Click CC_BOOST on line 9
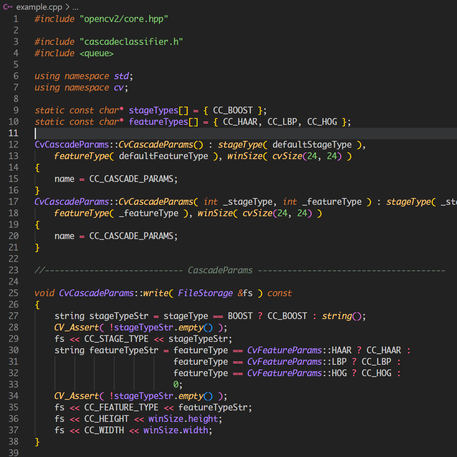Image resolution: width=457 pixels, height=457 pixels. tap(233, 110)
